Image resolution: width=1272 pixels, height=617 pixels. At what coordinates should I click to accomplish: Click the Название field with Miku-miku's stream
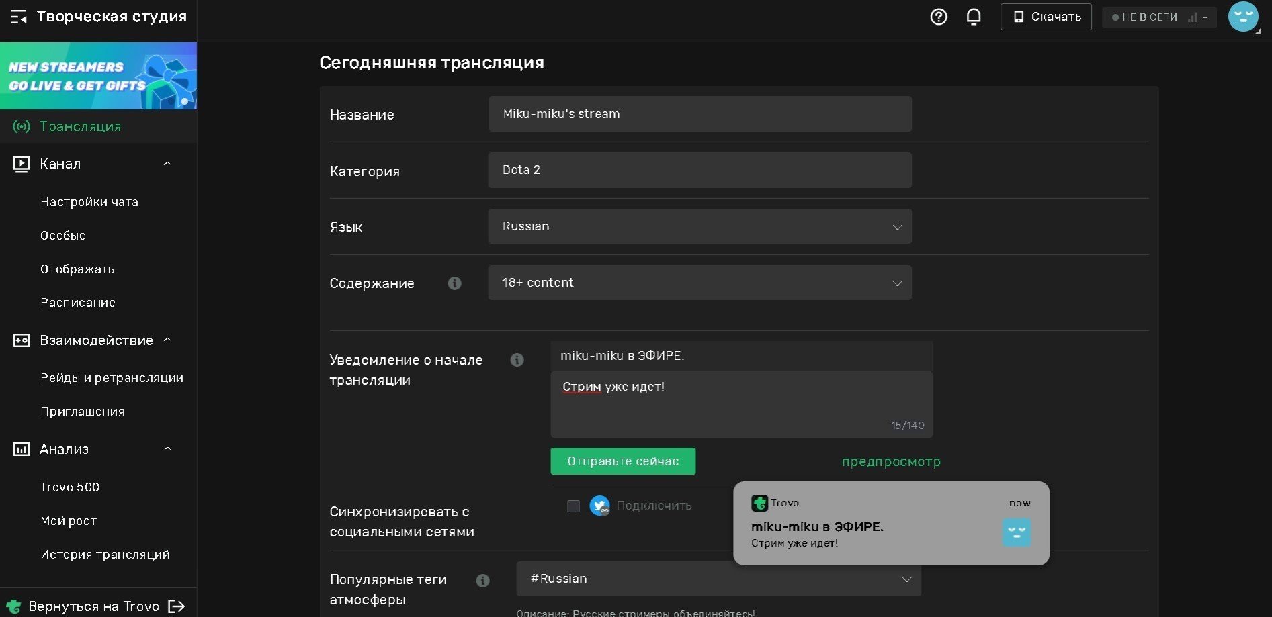pyautogui.click(x=699, y=113)
